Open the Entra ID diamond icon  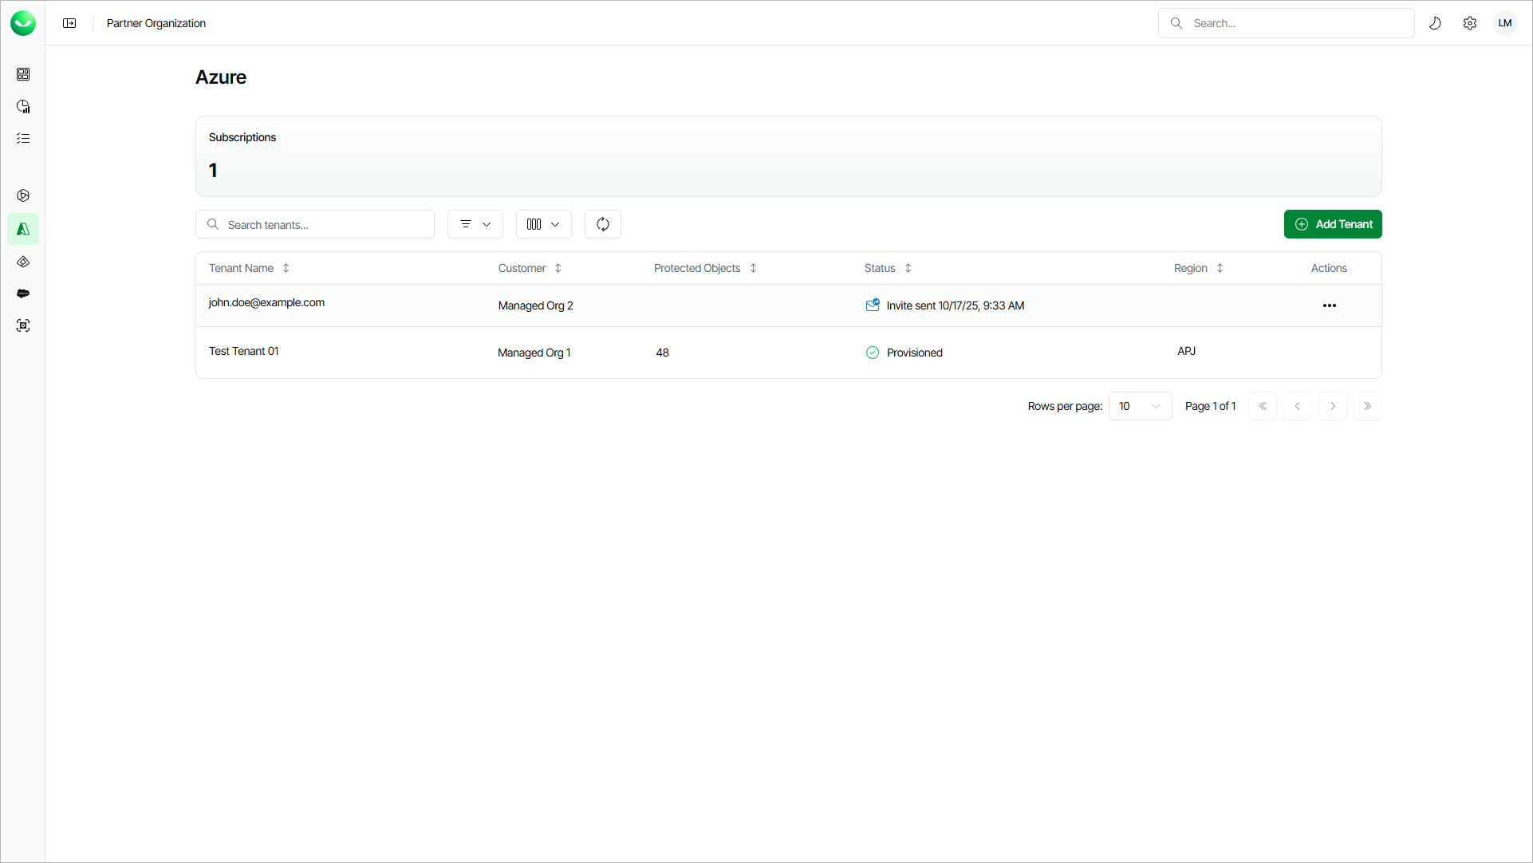point(23,262)
